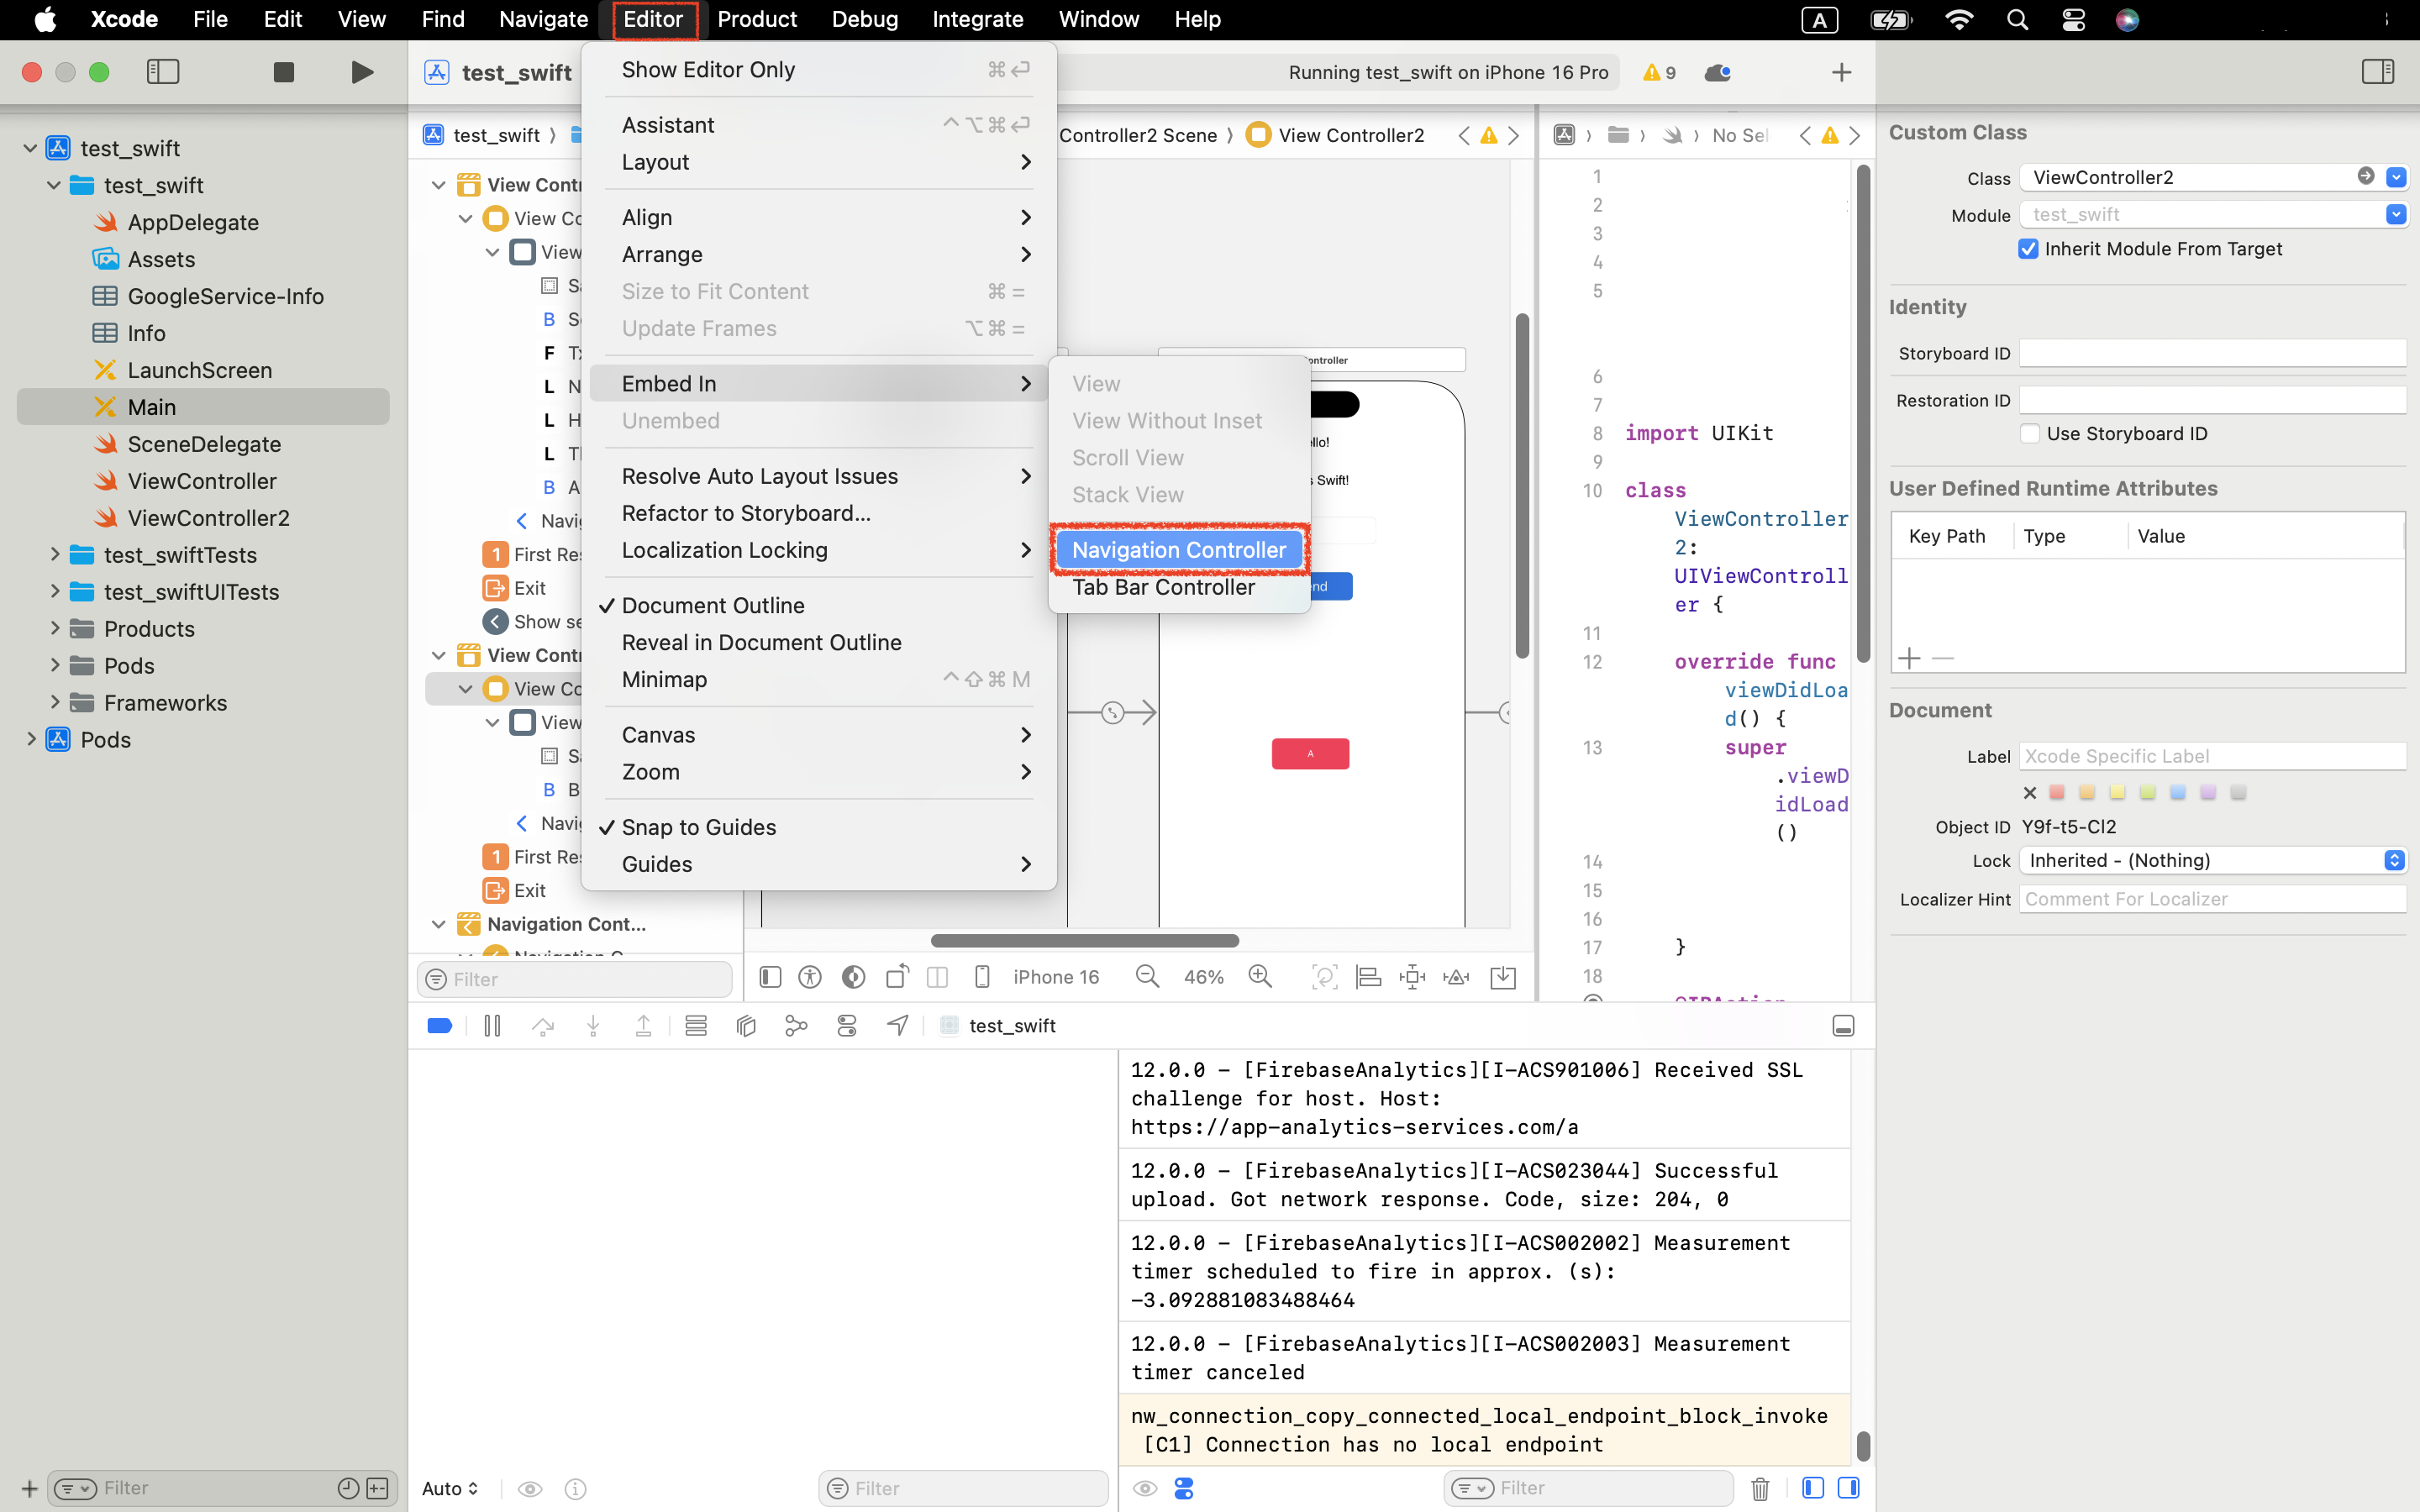2420x1512 pixels.
Task: Click the trash icon to clear the console
Action: click(x=1760, y=1488)
